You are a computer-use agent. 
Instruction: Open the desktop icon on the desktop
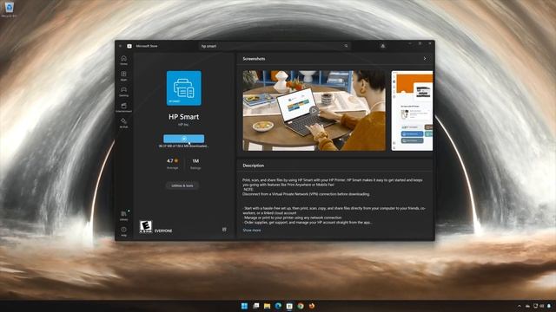click(x=9, y=10)
